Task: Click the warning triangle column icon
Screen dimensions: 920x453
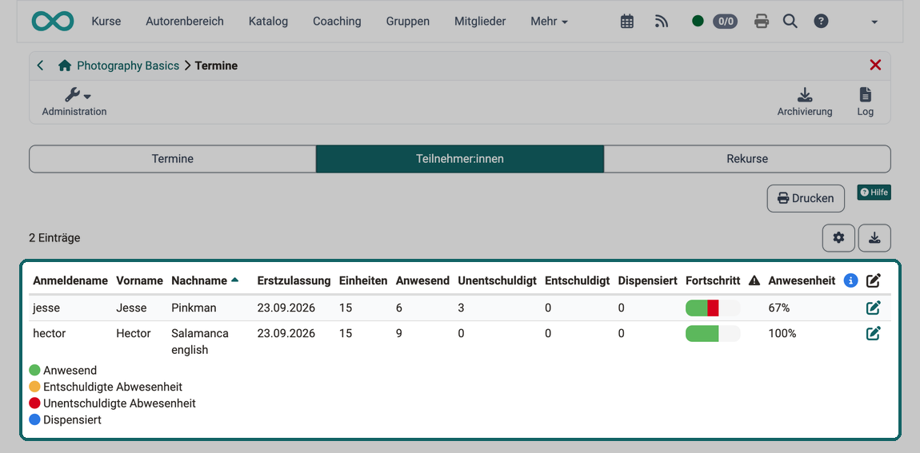Action: tap(754, 281)
